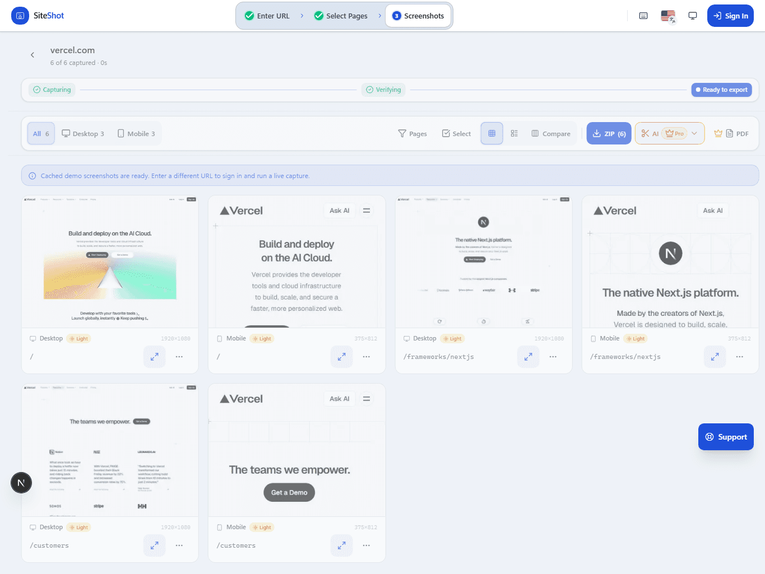The image size is (765, 574).
Task: Open the Pages filter
Action: tap(412, 133)
